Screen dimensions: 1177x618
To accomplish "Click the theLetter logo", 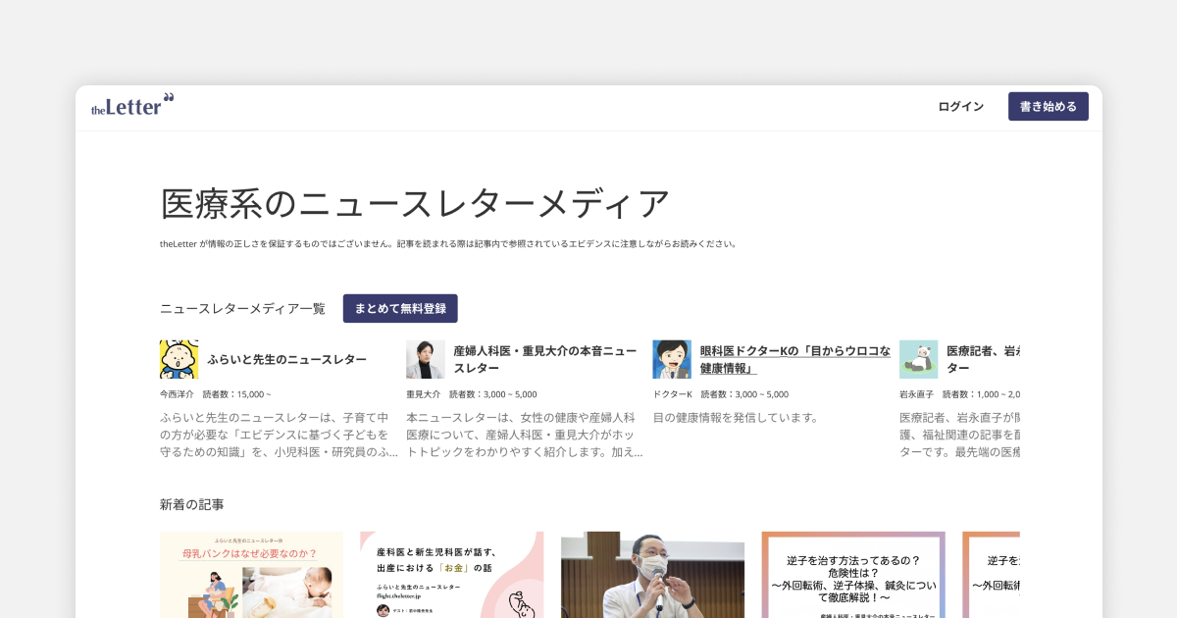I will point(132,105).
